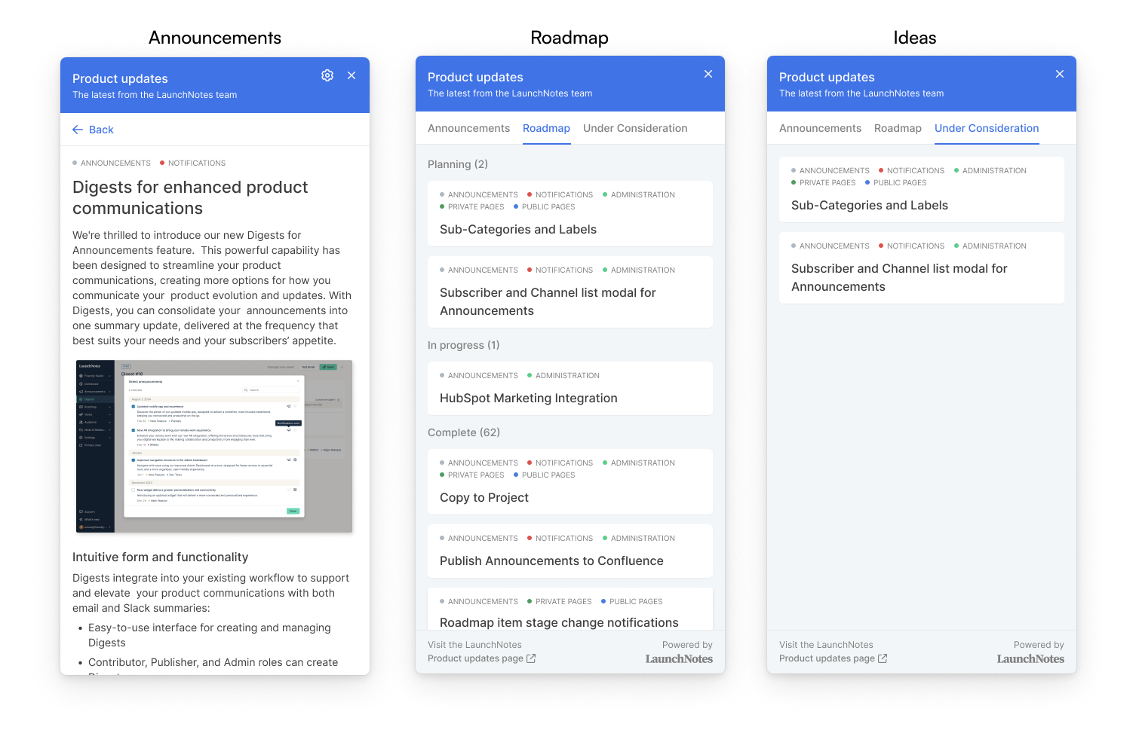The height and width of the screenshot is (730, 1139).
Task: Open Copy to Project card
Action: (x=570, y=481)
